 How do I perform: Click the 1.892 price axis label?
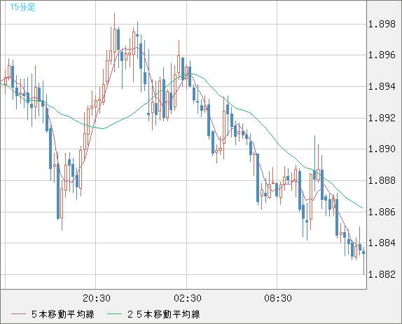click(x=382, y=118)
